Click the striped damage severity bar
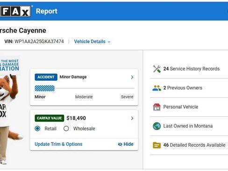This screenshot has height=171, width=228. click(x=45, y=88)
